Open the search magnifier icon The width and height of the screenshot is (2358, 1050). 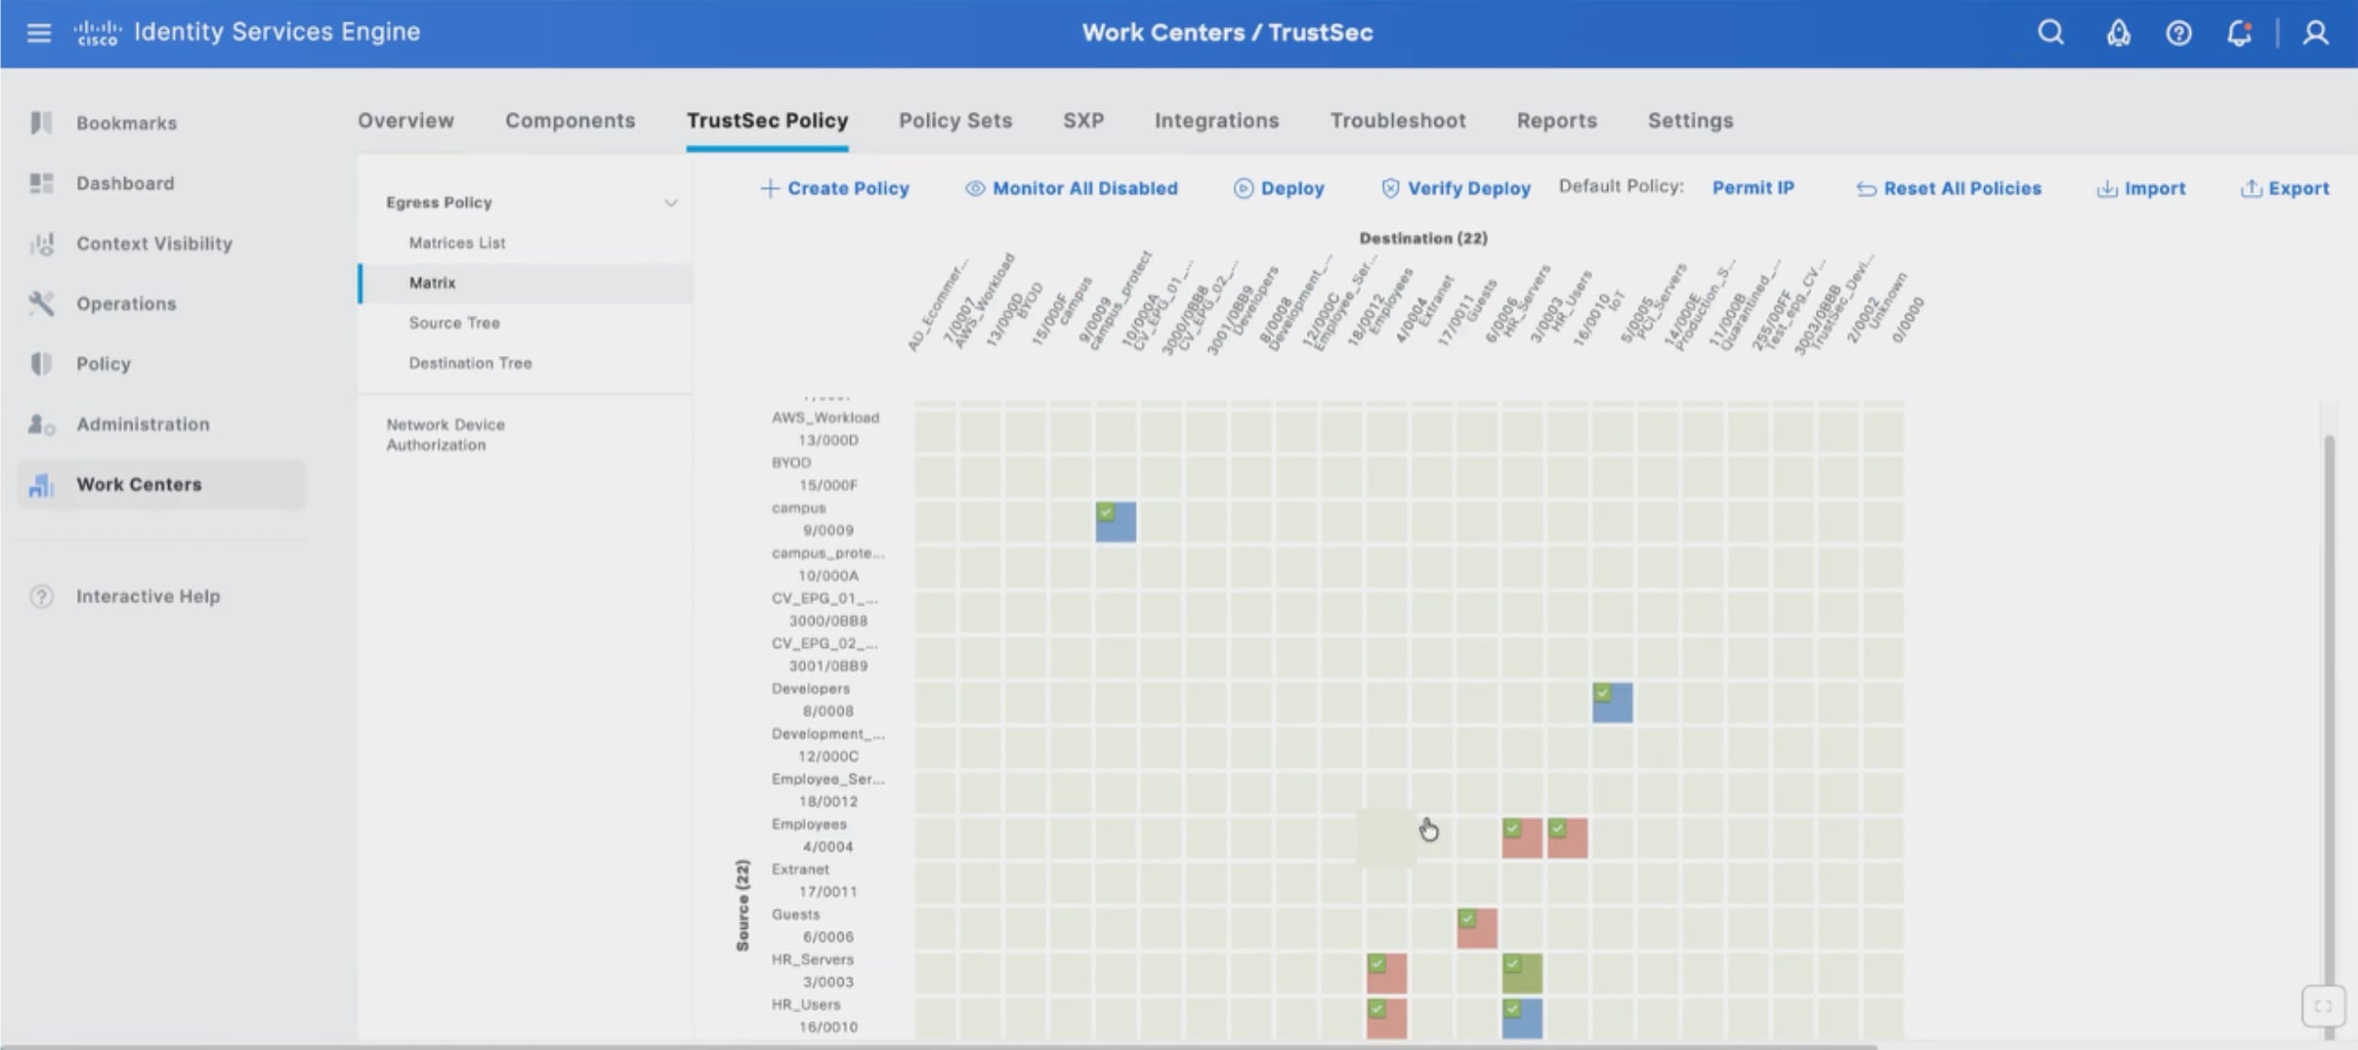(2051, 33)
